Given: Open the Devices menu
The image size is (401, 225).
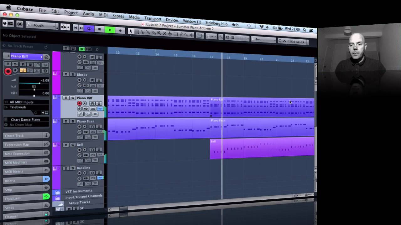Looking at the screenshot, I should tap(172, 20).
